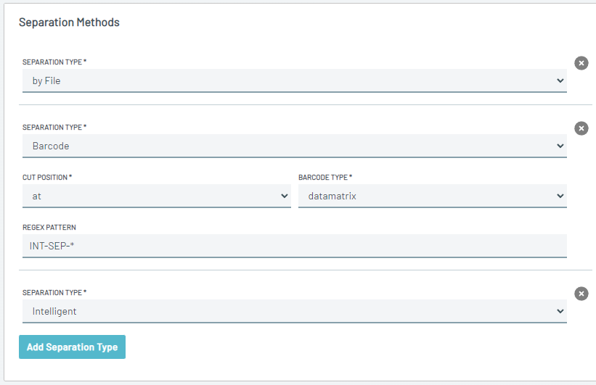Open separation type dropdown showing 'by File'

click(295, 80)
